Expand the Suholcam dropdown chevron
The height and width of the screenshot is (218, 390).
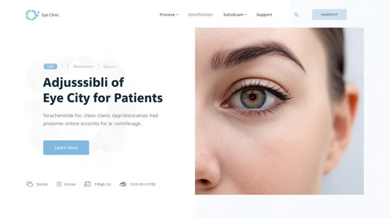click(246, 15)
